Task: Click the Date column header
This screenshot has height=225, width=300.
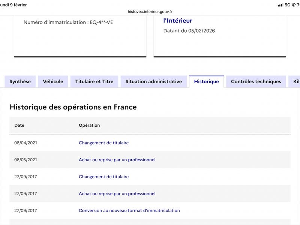Action: click(19, 125)
